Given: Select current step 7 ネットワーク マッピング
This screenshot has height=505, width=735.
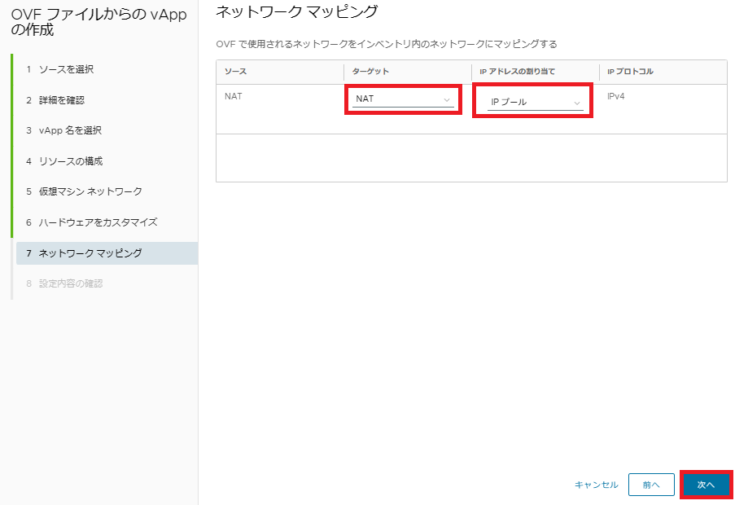Looking at the screenshot, I should click(90, 253).
